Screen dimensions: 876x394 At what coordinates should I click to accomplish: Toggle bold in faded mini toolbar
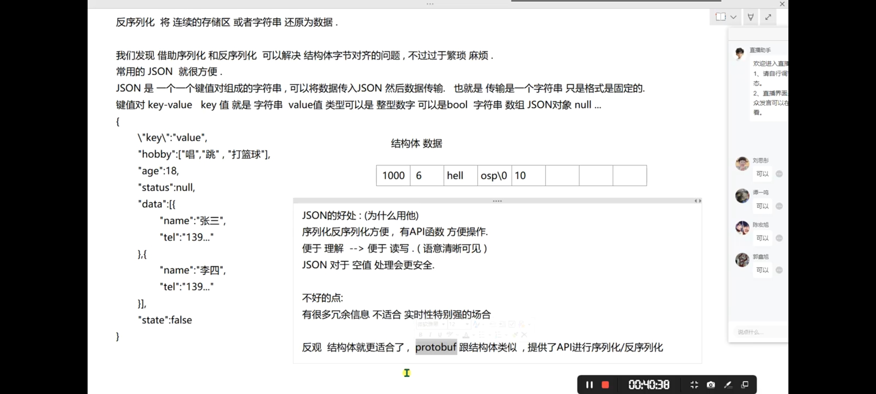click(x=421, y=335)
